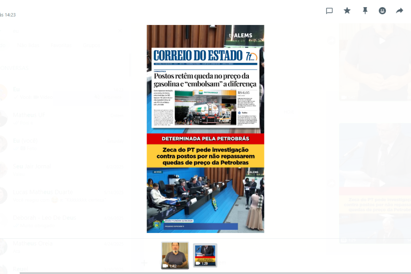Open the emoji reaction picker
Image resolution: width=411 pixels, height=274 pixels.
382,11
